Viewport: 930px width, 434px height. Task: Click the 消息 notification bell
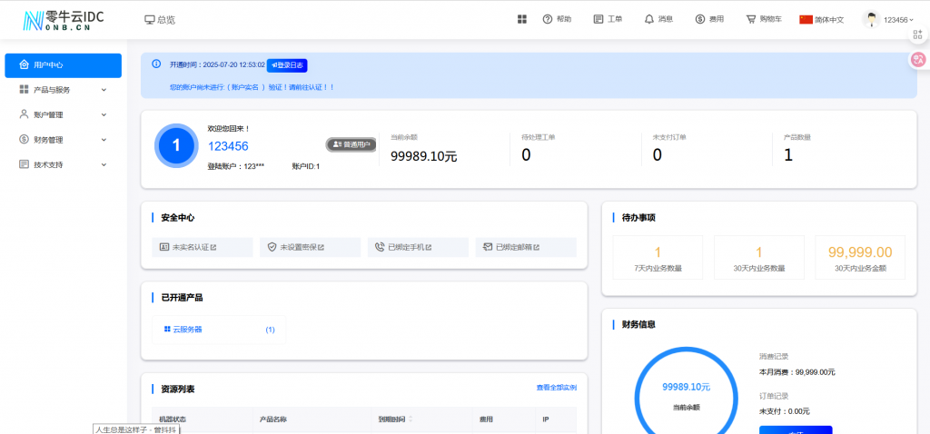pyautogui.click(x=658, y=19)
